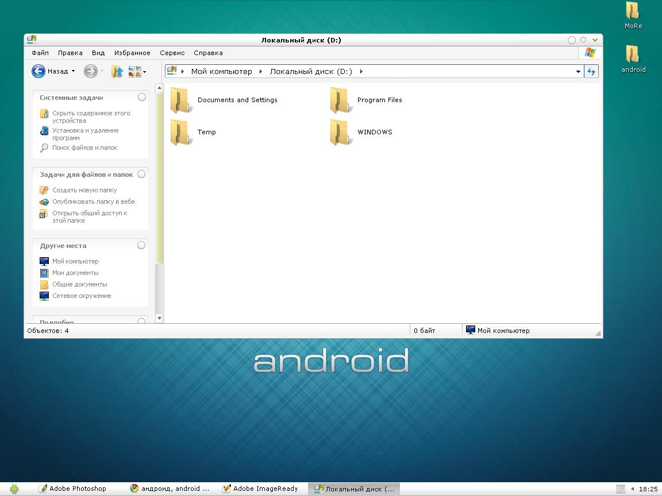This screenshot has height=496, width=662.
Task: Click the blue Back arrow button
Action: [39, 71]
